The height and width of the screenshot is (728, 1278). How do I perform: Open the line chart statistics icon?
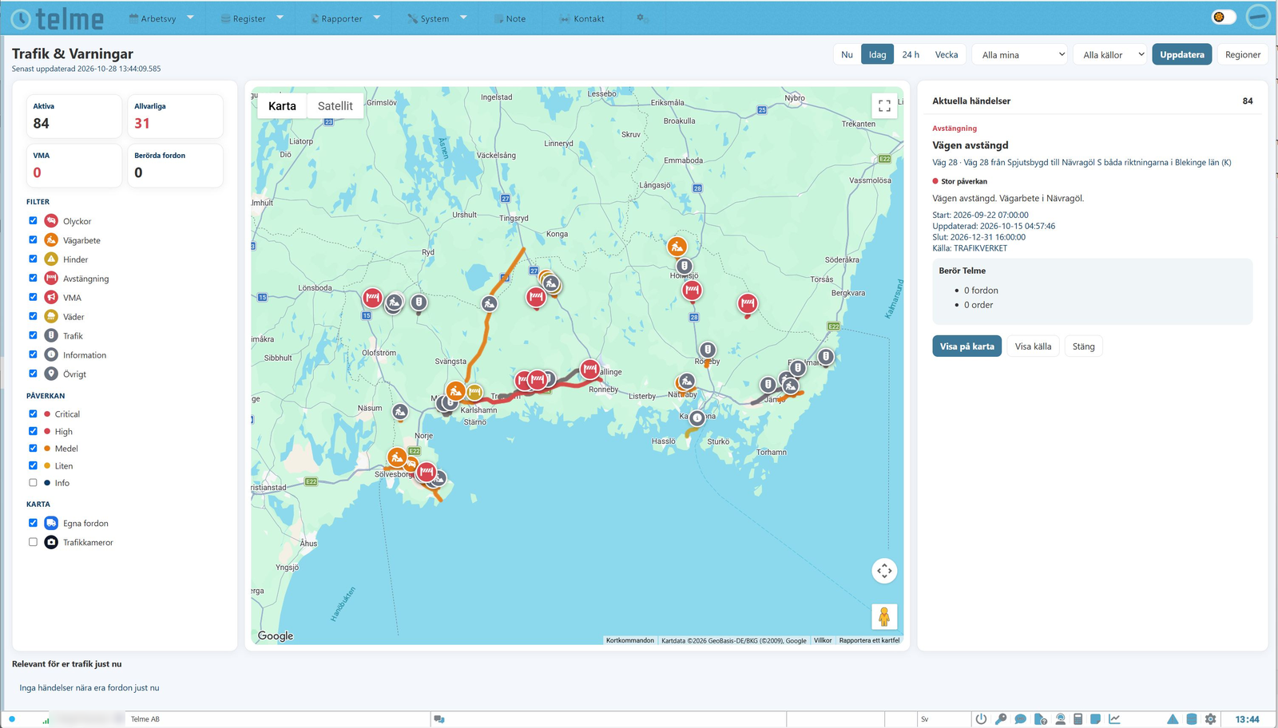pos(1114,719)
